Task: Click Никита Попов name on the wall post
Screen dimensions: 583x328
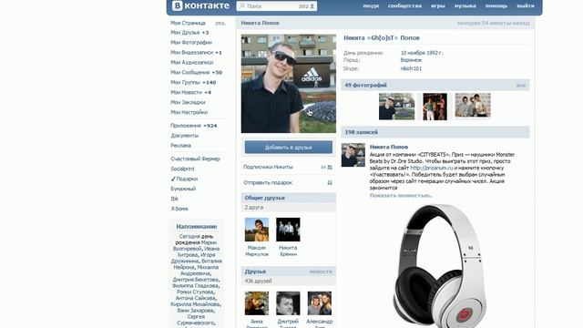Action: 389,148
